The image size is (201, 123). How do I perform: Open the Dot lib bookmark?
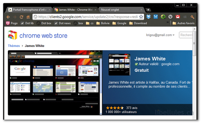point(27,23)
